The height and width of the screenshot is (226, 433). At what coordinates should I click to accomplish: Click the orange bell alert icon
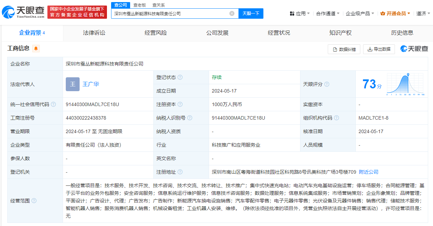click(36, 49)
